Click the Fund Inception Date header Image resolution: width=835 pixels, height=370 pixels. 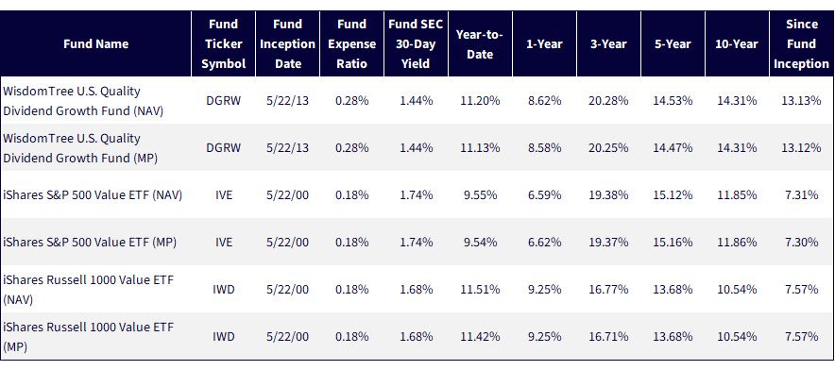tap(287, 44)
